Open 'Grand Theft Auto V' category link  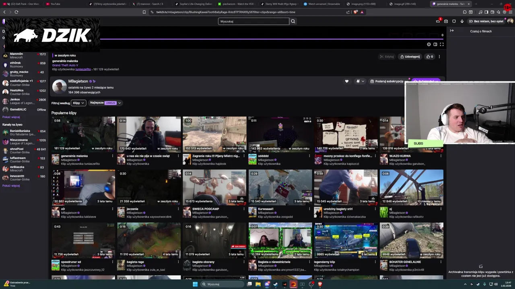pyautogui.click(x=65, y=65)
